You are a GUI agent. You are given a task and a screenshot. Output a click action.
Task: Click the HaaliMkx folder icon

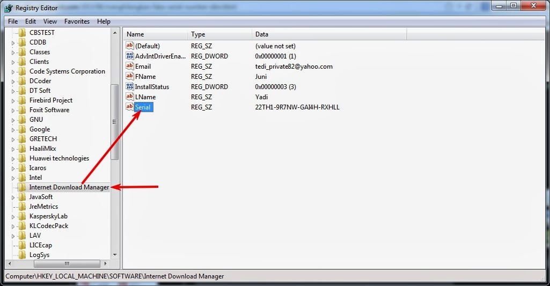22,149
